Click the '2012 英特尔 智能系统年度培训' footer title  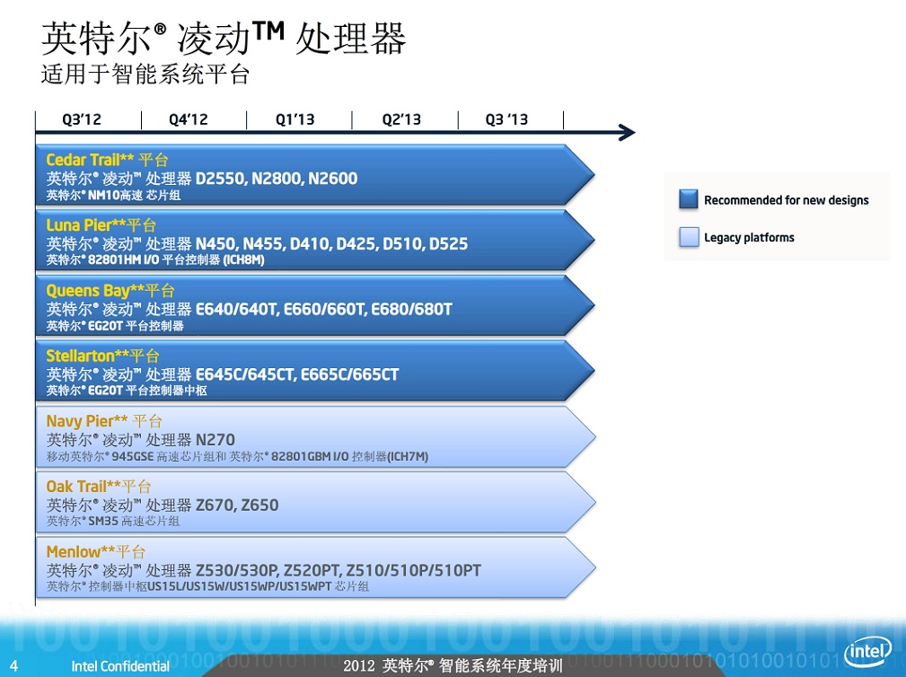coord(453,666)
